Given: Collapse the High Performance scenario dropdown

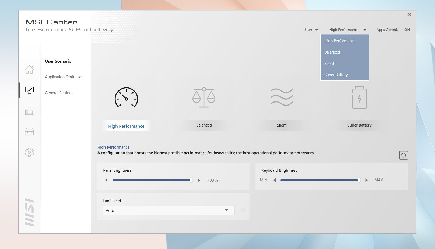Looking at the screenshot, I should (x=365, y=30).
